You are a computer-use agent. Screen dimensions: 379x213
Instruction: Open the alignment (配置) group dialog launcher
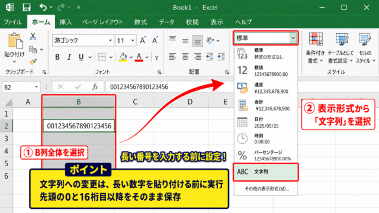pyautogui.click(x=227, y=72)
